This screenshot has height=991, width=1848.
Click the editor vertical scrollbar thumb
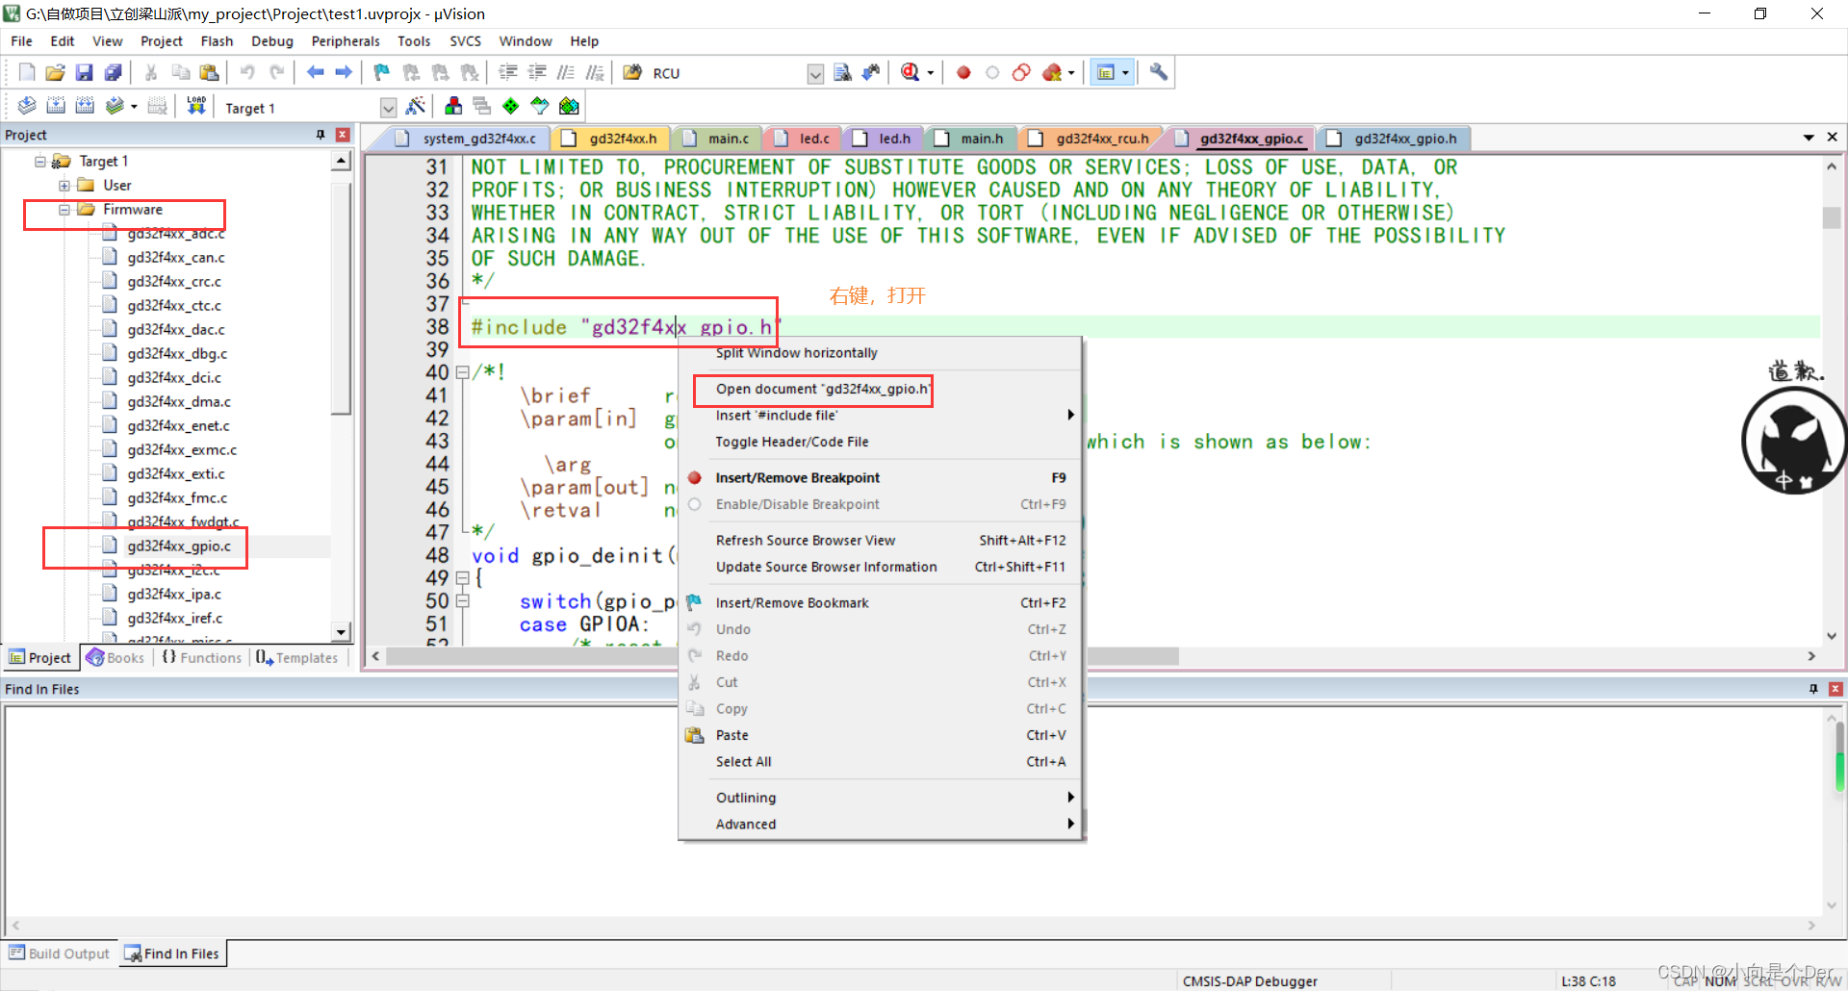click(1832, 217)
